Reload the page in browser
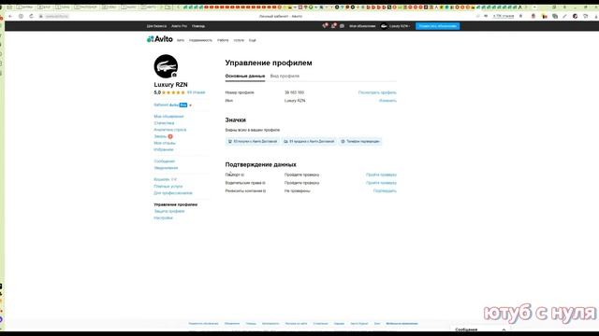This screenshot has width=599, height=336. tap(31, 17)
